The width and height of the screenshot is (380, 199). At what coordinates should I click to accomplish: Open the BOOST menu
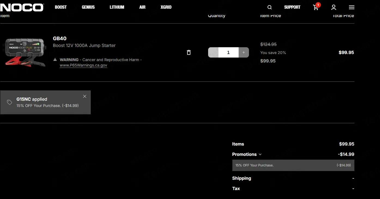[61, 7]
